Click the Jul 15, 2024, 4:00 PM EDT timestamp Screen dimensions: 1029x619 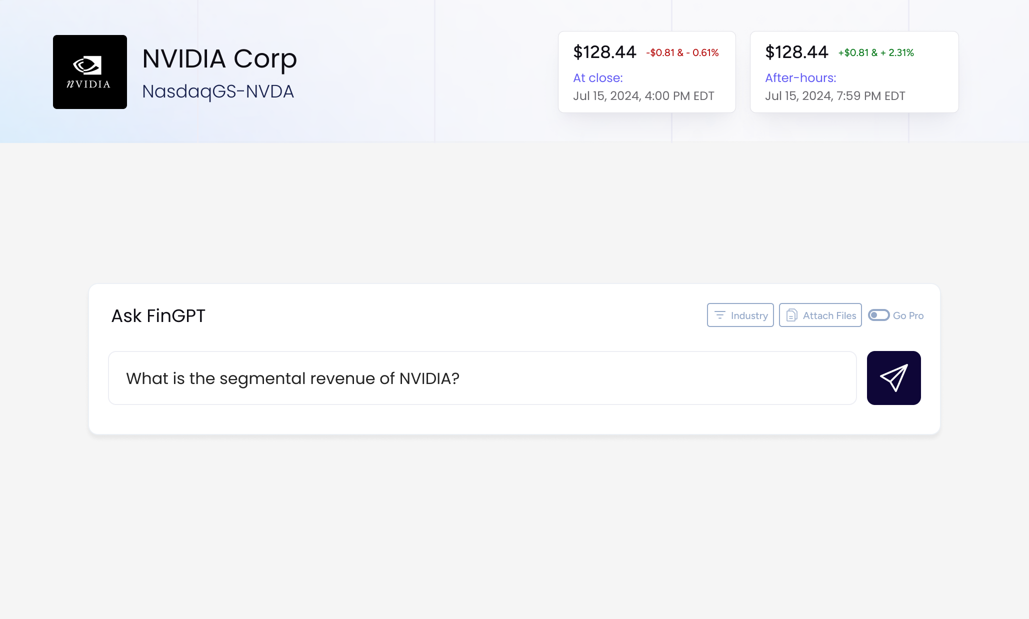[643, 96]
